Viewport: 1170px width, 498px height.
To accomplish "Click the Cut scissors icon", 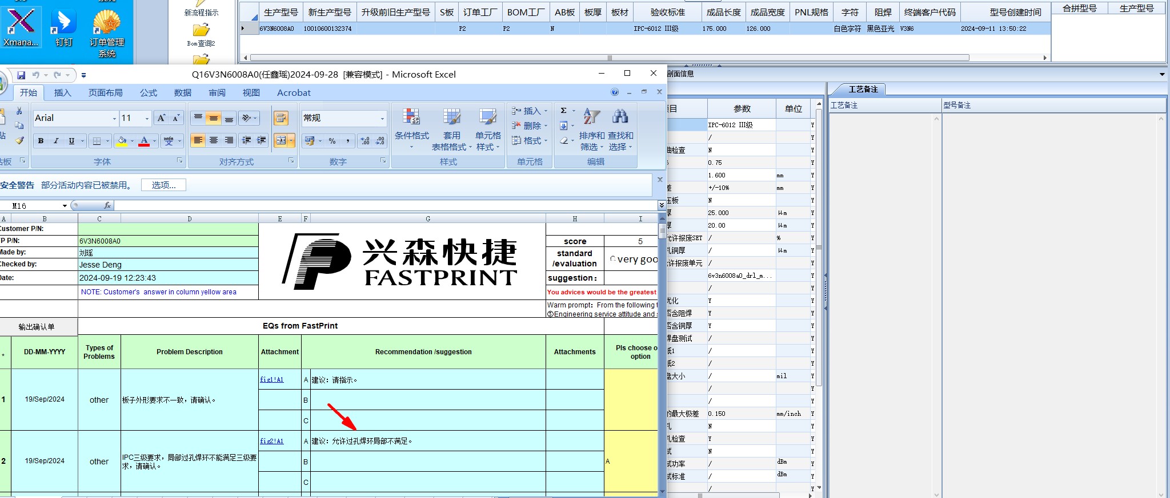I will click(19, 111).
